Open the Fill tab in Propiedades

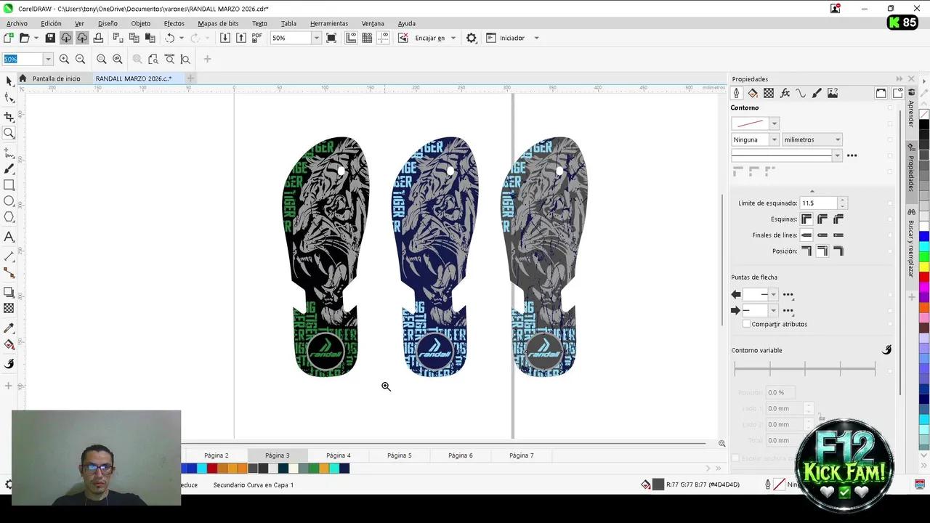point(752,93)
